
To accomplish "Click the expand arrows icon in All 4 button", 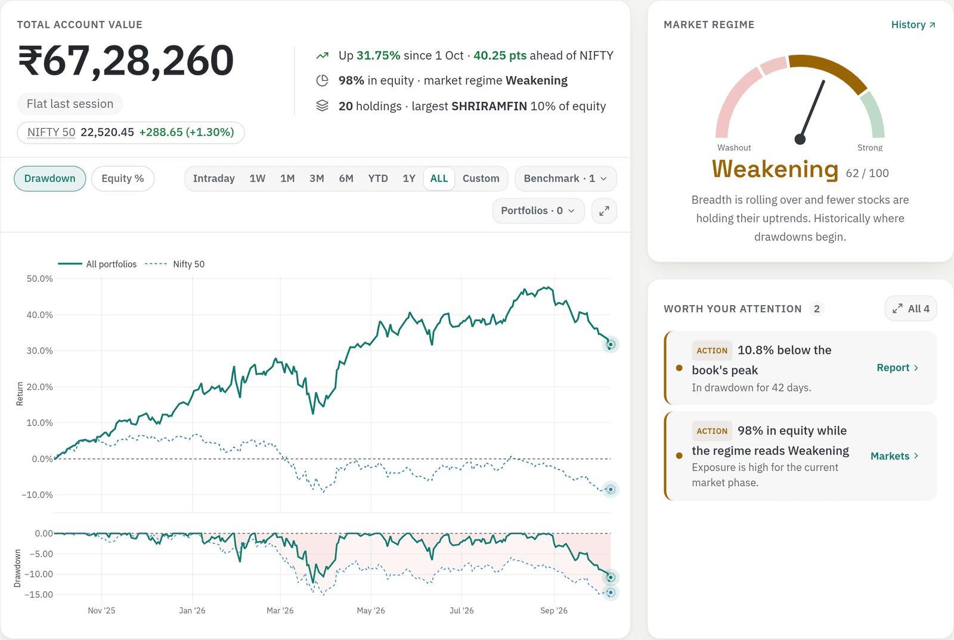I will pyautogui.click(x=897, y=309).
